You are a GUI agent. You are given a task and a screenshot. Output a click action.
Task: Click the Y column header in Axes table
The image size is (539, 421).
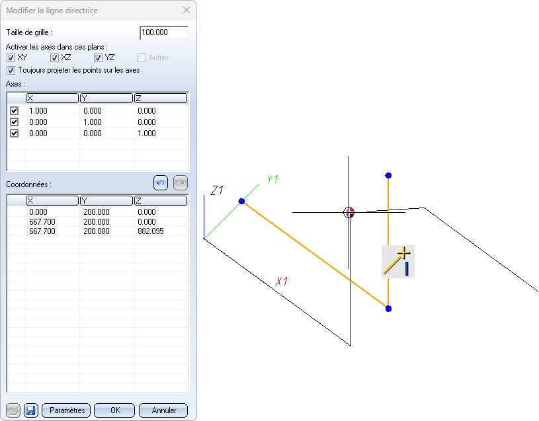point(106,98)
